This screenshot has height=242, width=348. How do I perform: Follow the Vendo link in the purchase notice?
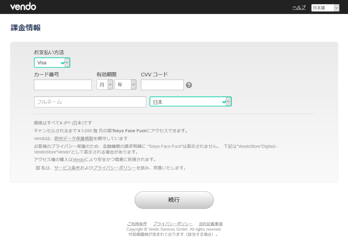tap(79, 160)
